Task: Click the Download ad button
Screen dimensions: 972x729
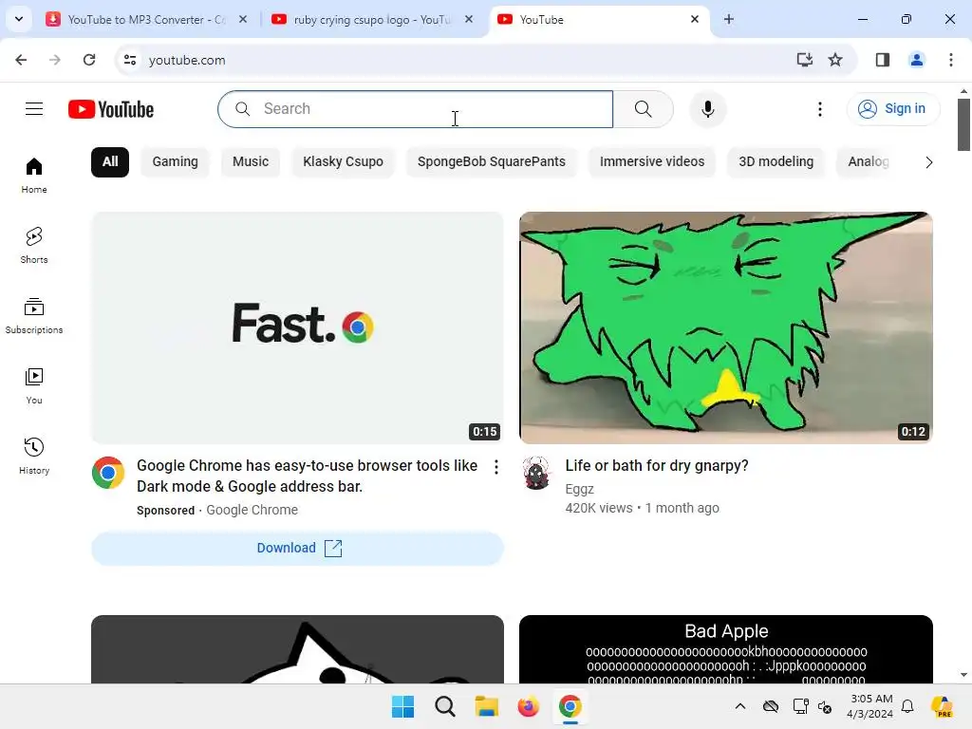Action: click(297, 548)
